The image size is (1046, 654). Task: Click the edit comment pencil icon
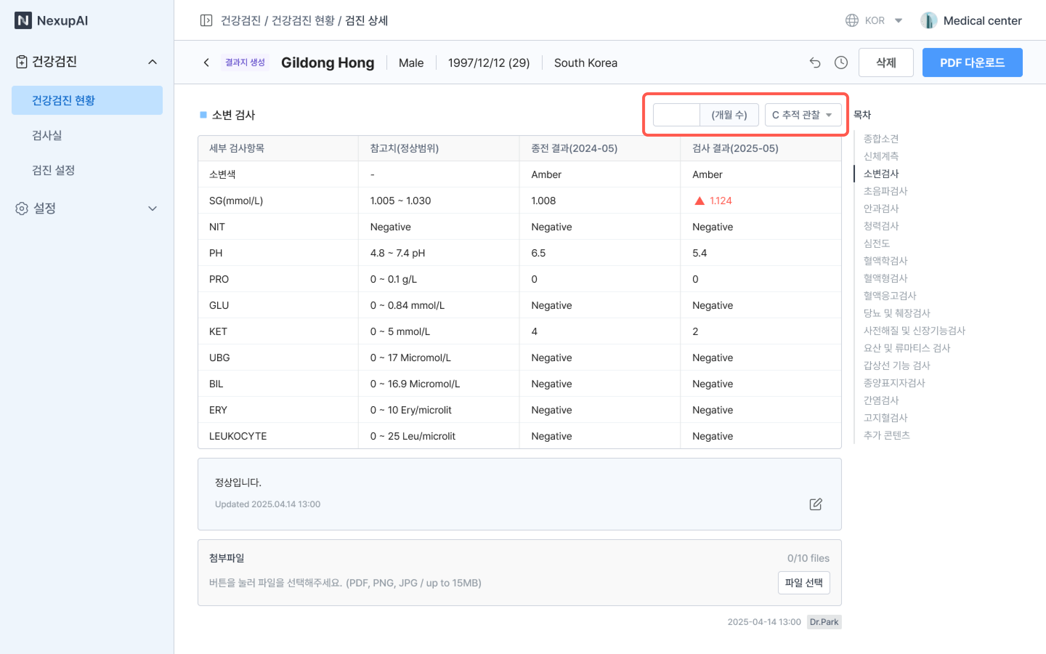click(815, 504)
